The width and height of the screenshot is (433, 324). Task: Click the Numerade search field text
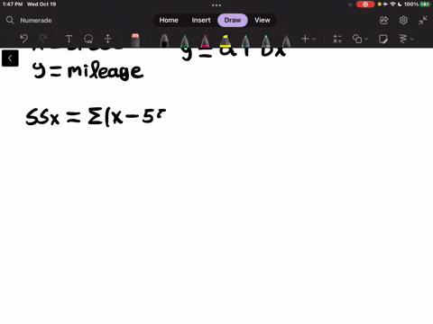coord(36,21)
